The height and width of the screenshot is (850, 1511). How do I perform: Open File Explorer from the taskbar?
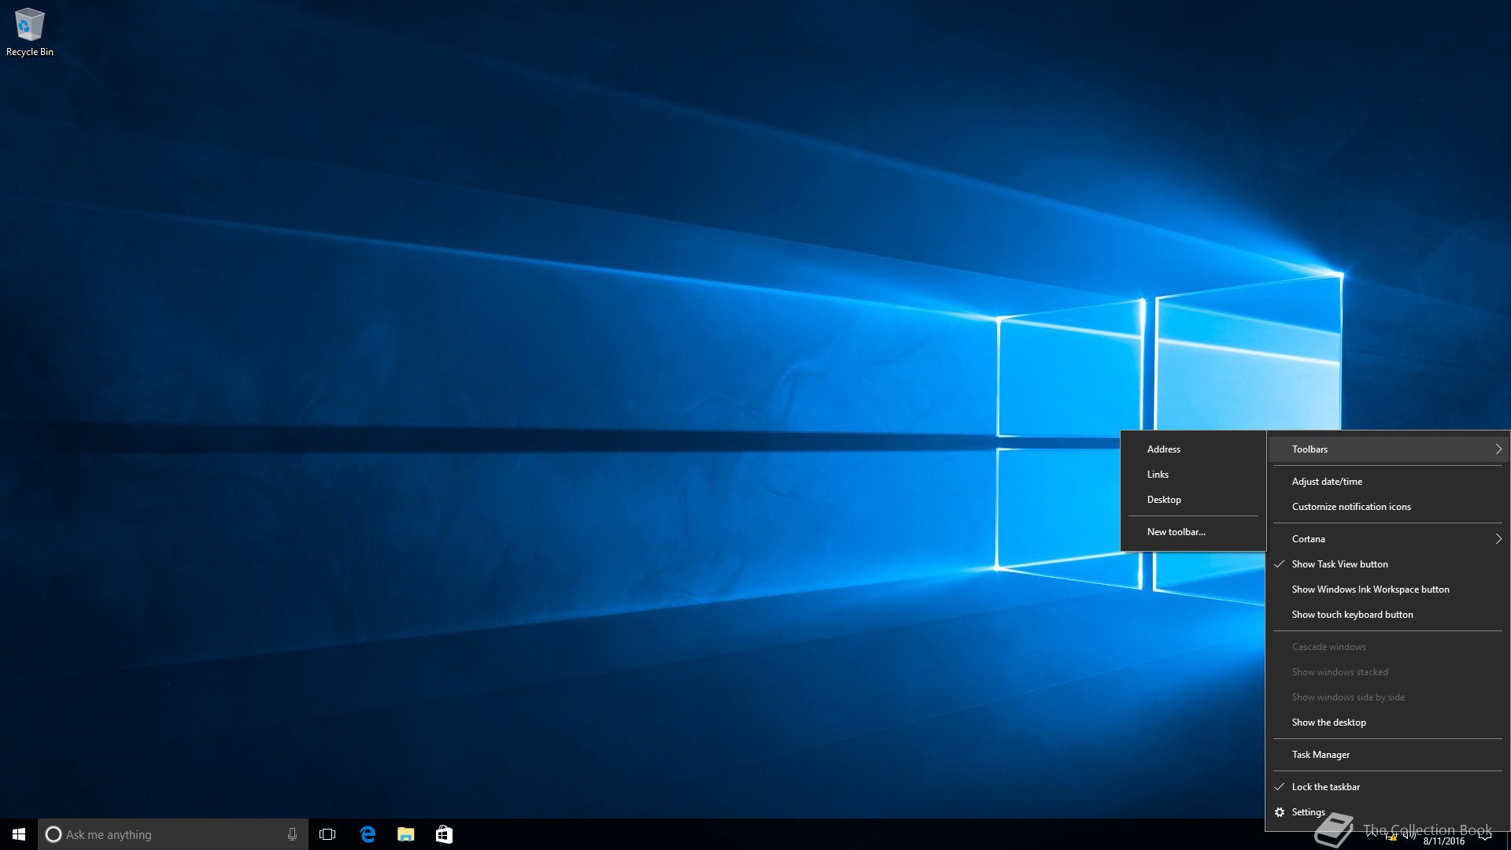(406, 834)
